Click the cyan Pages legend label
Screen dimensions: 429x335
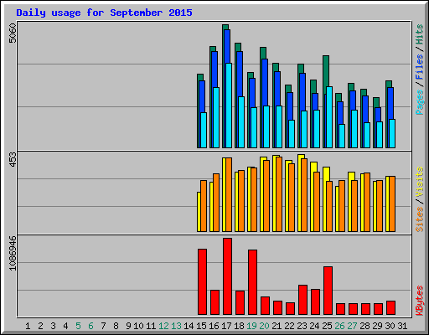point(419,102)
